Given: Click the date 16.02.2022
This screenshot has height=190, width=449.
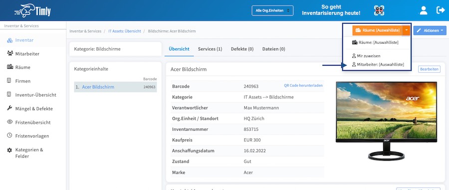Looking at the screenshot, I should click(254, 151).
